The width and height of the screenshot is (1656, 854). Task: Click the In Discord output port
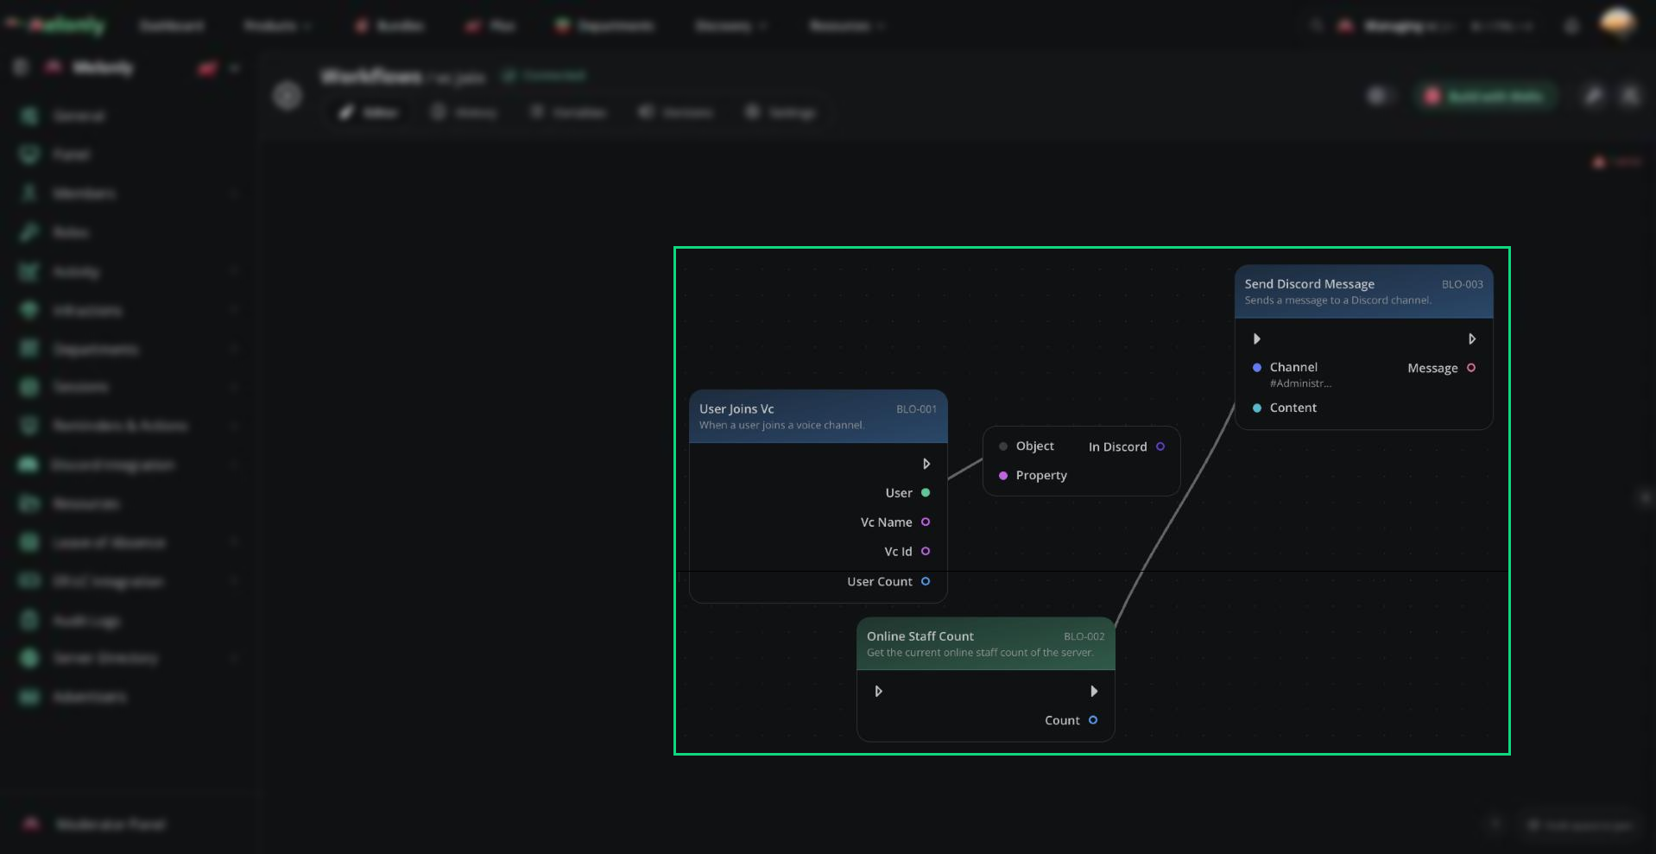pyautogui.click(x=1160, y=446)
